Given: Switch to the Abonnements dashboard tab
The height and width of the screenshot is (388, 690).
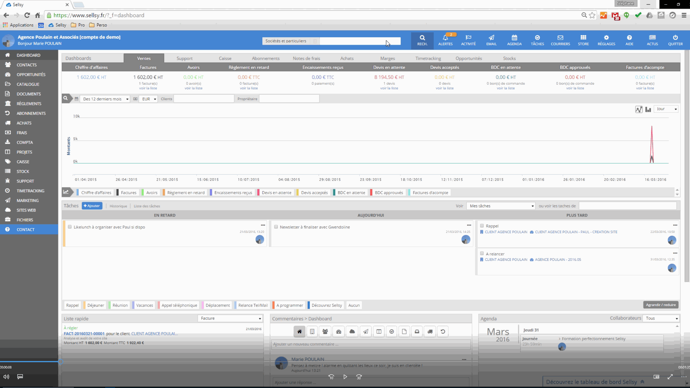Looking at the screenshot, I should (x=266, y=58).
